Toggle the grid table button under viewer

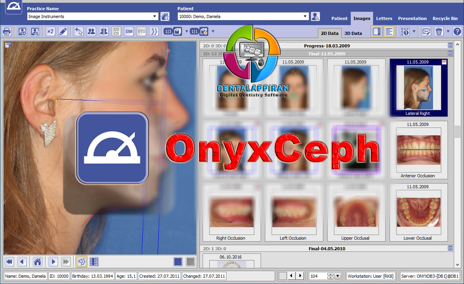point(94,262)
